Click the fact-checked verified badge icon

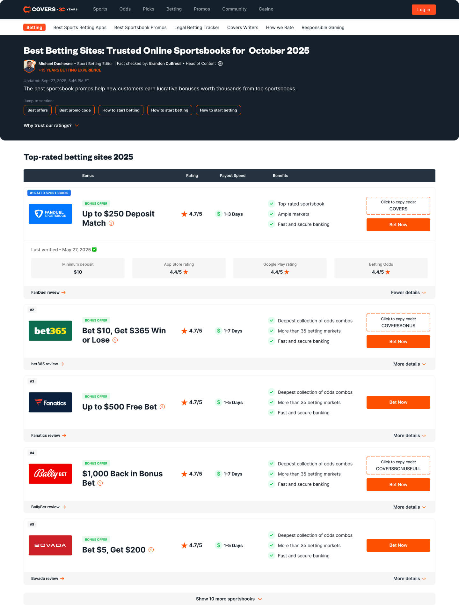[x=220, y=64]
